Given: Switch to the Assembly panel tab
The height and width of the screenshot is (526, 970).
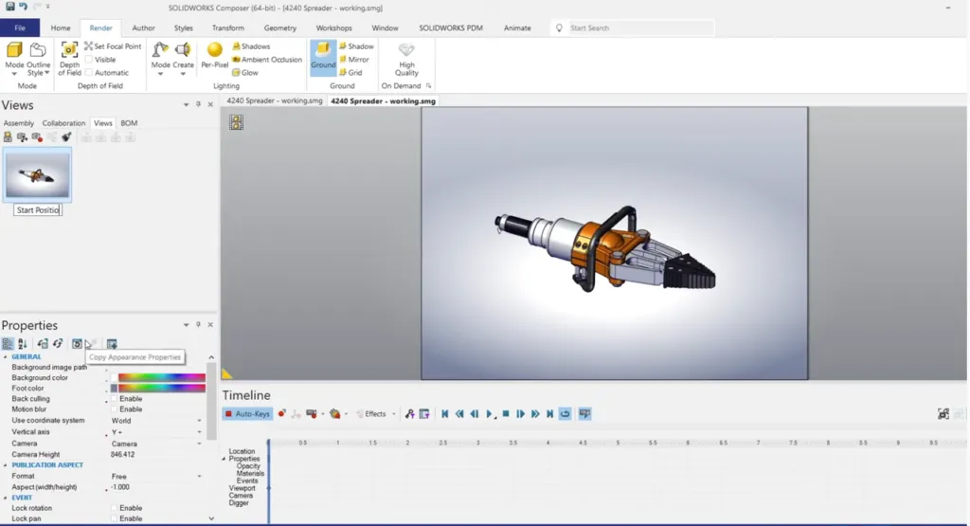Looking at the screenshot, I should pos(19,123).
